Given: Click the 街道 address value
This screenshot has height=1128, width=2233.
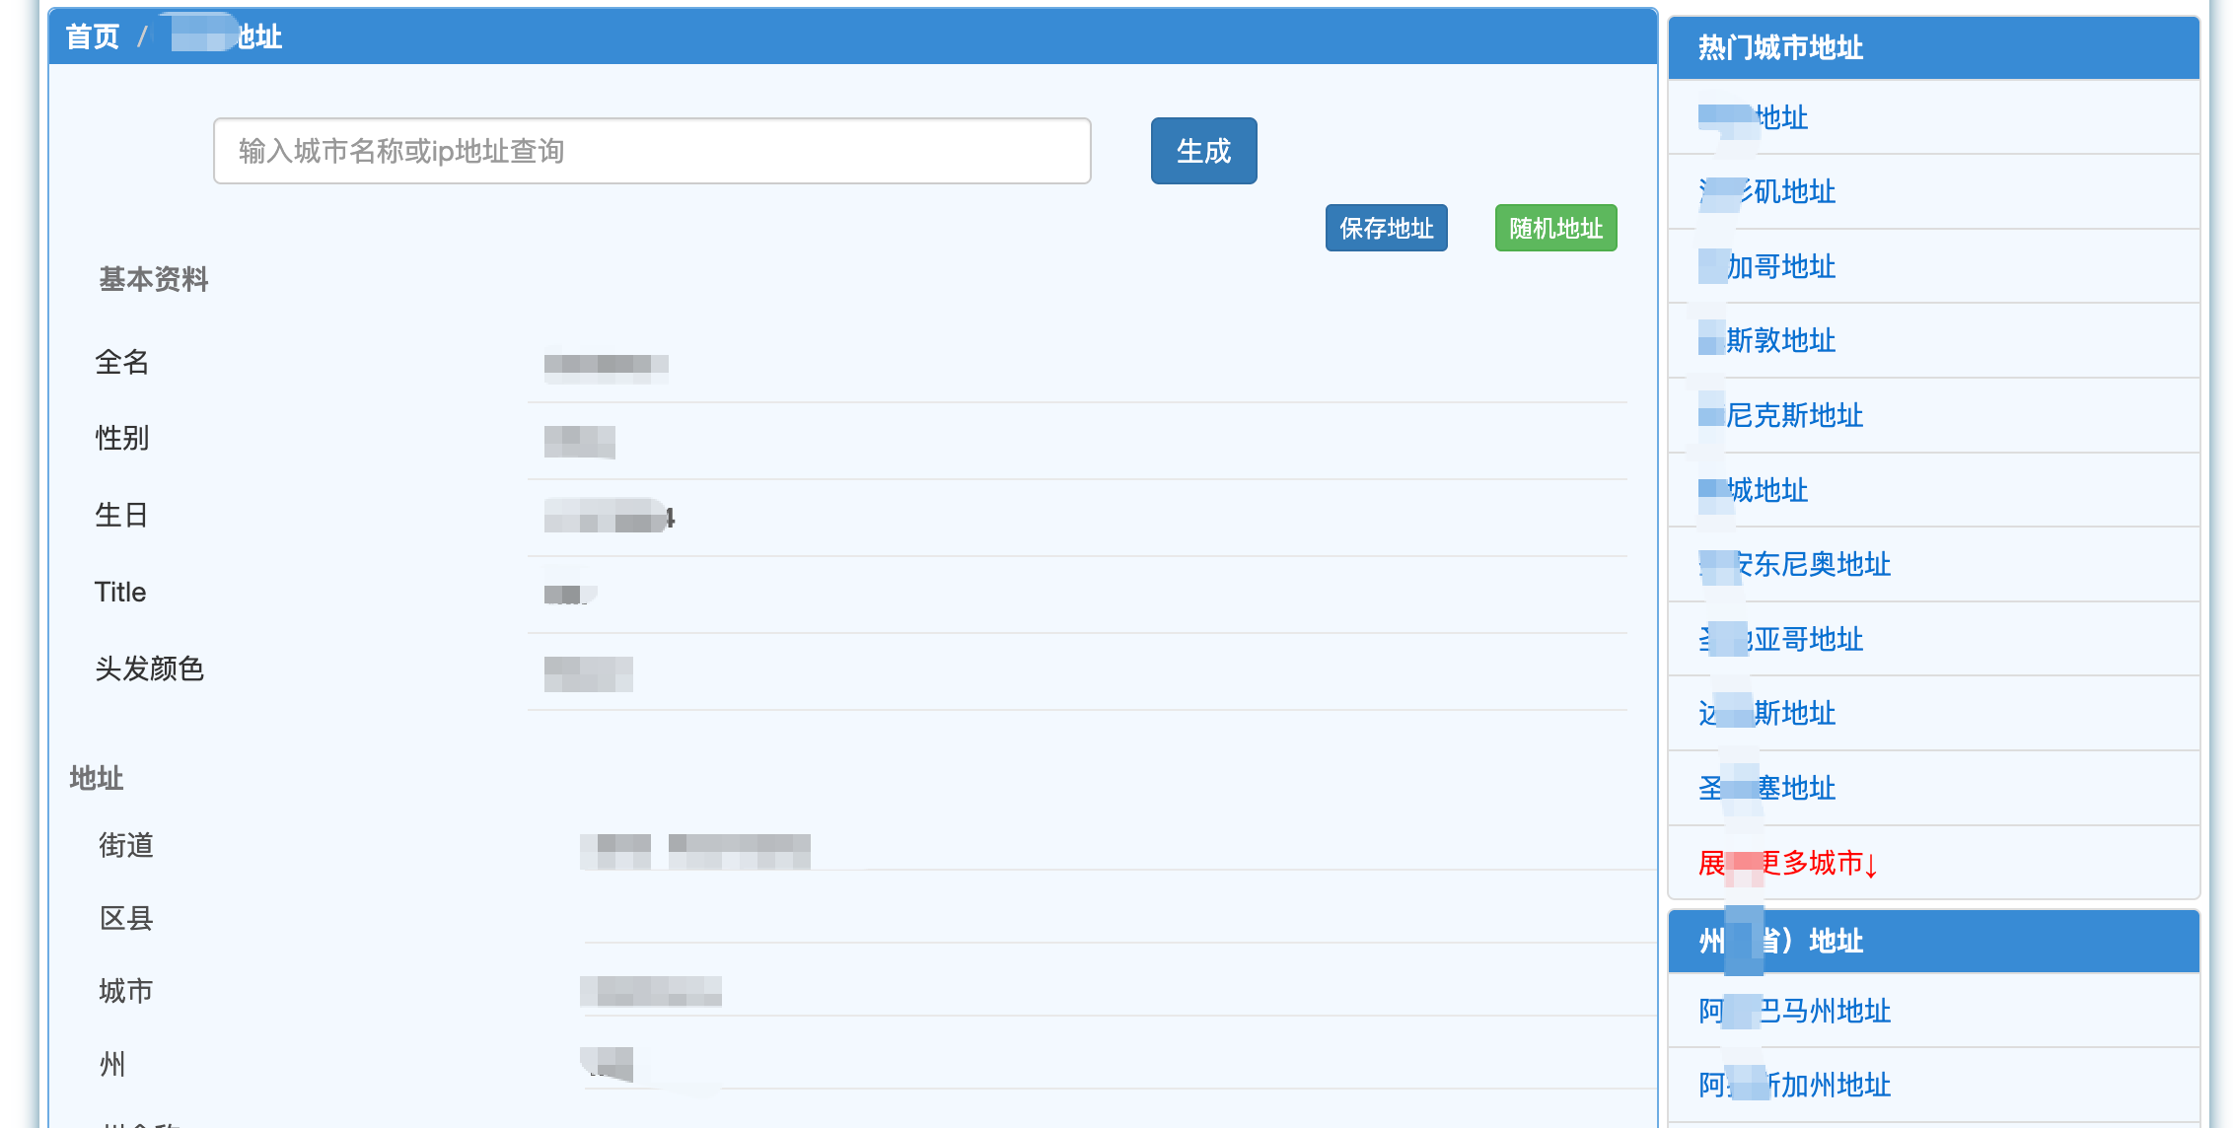Looking at the screenshot, I should [x=695, y=848].
